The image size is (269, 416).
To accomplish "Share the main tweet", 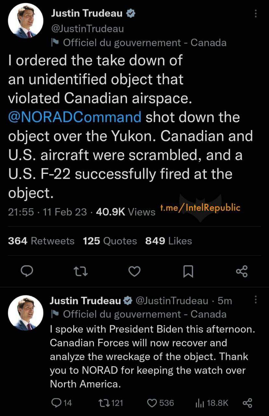I will tap(242, 271).
